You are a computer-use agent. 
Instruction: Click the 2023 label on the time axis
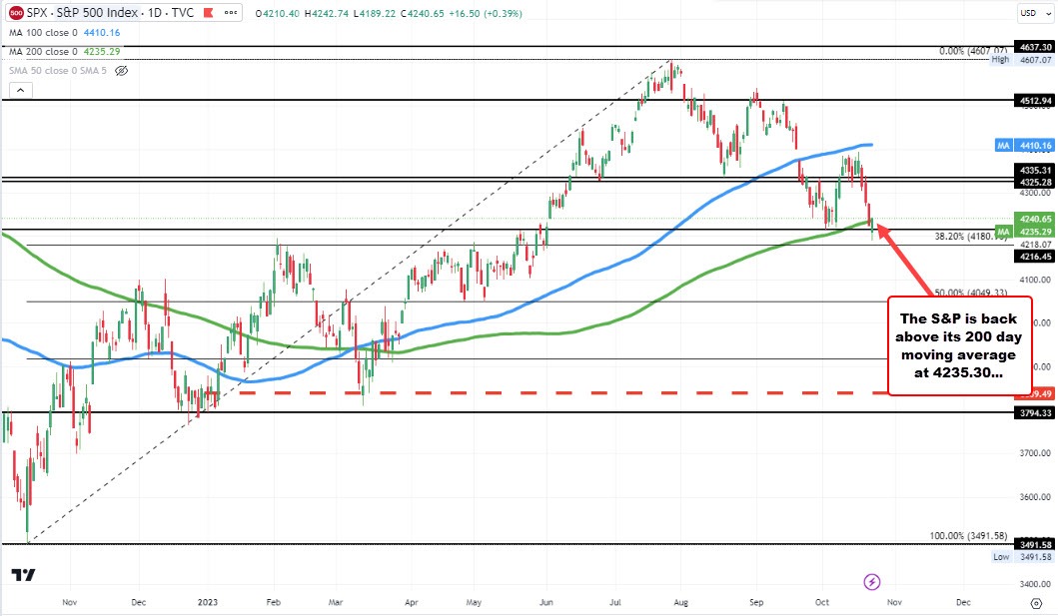click(208, 603)
